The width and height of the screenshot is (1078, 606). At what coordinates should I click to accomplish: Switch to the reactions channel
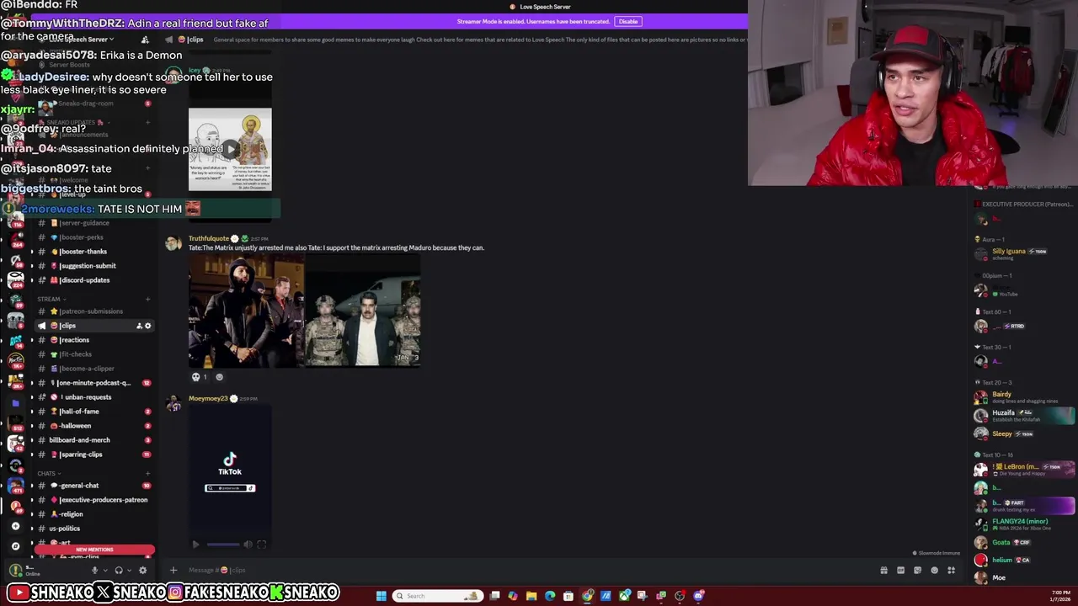click(x=93, y=340)
